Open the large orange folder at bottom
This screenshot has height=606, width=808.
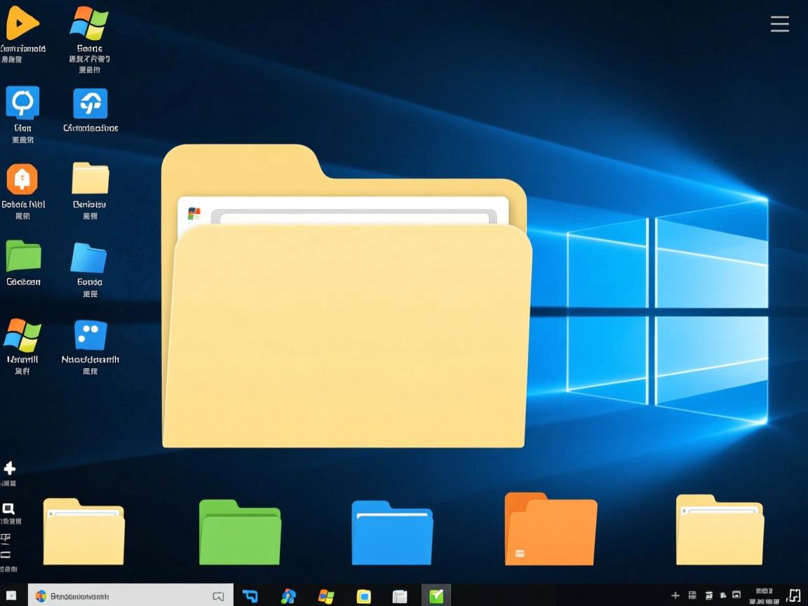point(551,530)
